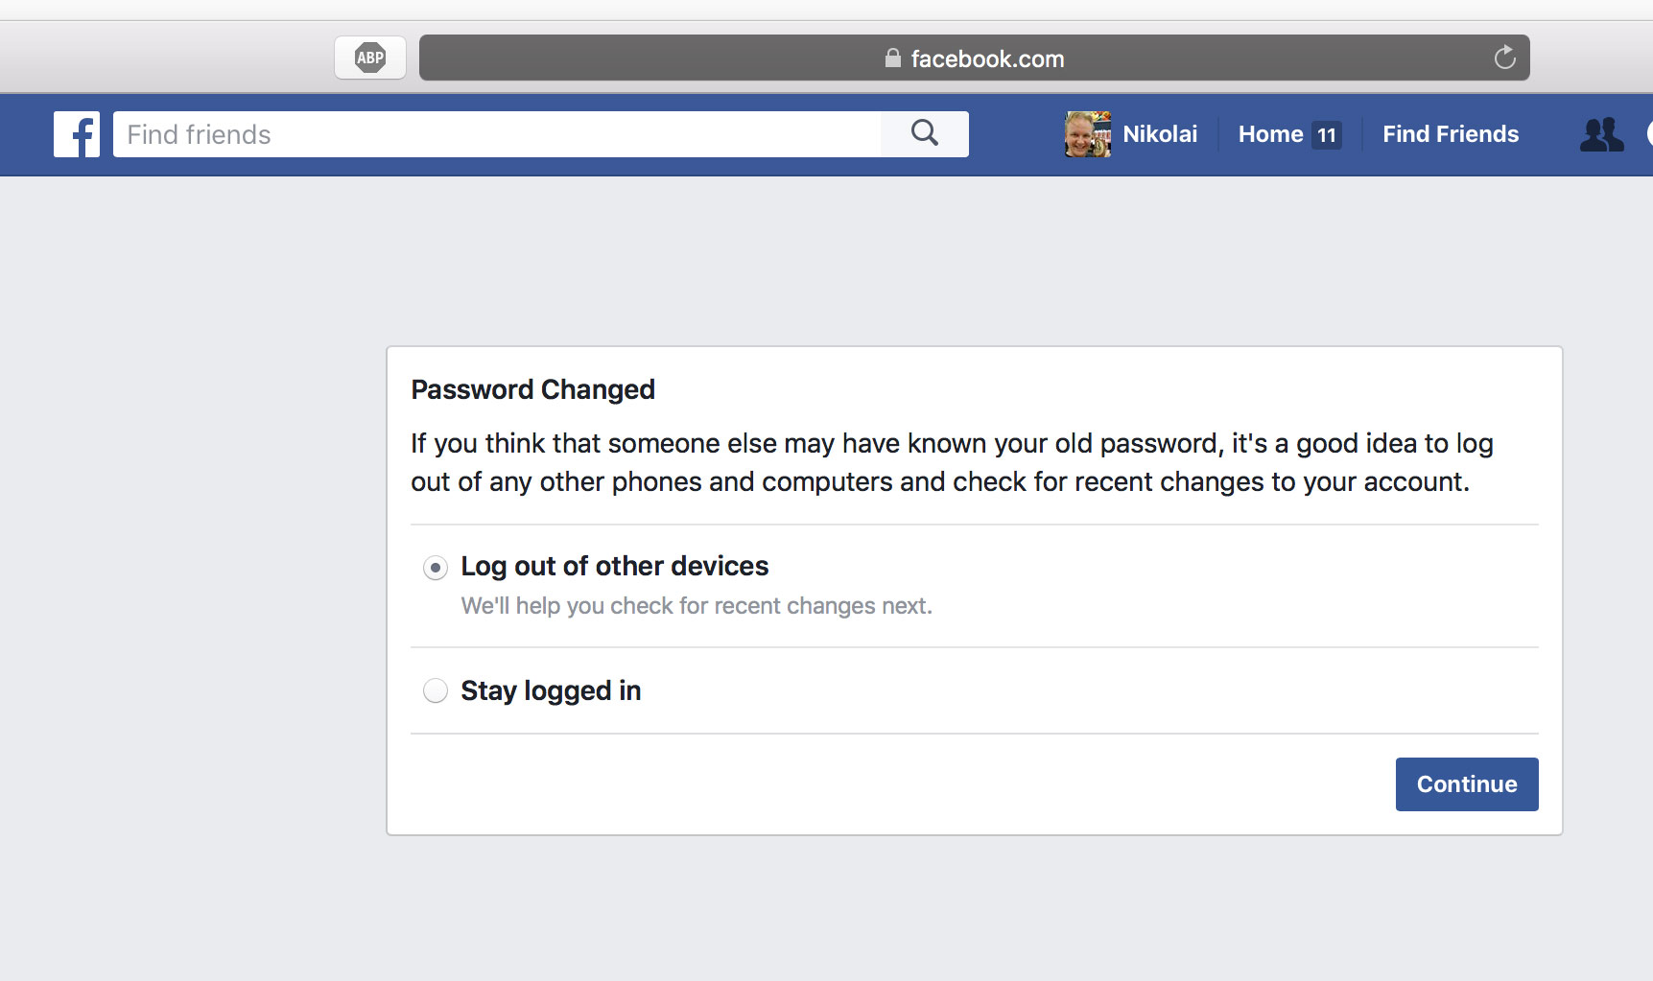The height and width of the screenshot is (981, 1653).
Task: Reload the page using the refresh icon
Action: point(1504,58)
